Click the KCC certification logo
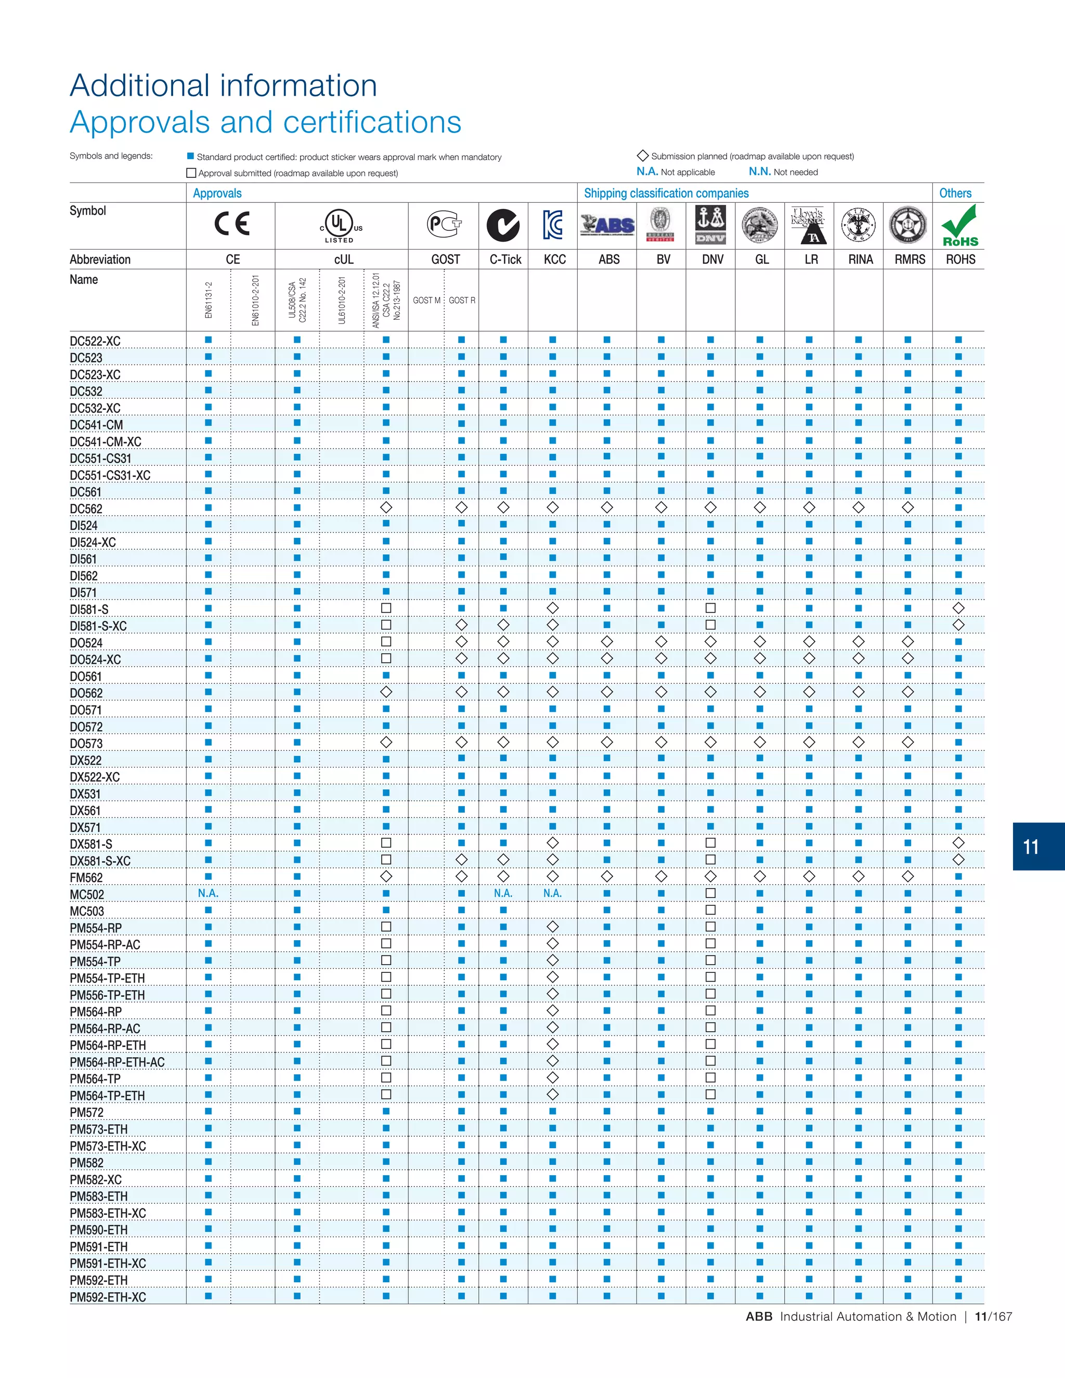This screenshot has width=1065, height=1378. click(x=553, y=225)
